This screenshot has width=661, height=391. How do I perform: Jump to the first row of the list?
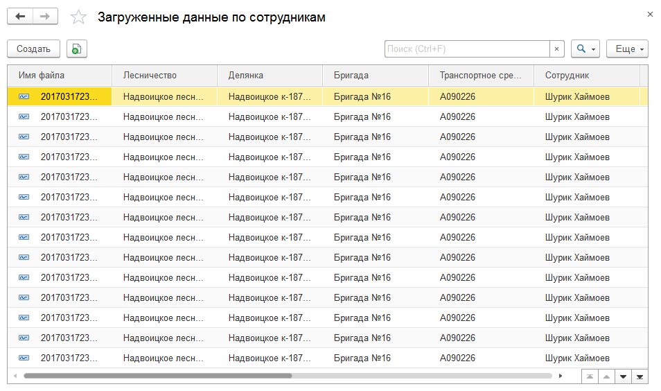[x=590, y=376]
